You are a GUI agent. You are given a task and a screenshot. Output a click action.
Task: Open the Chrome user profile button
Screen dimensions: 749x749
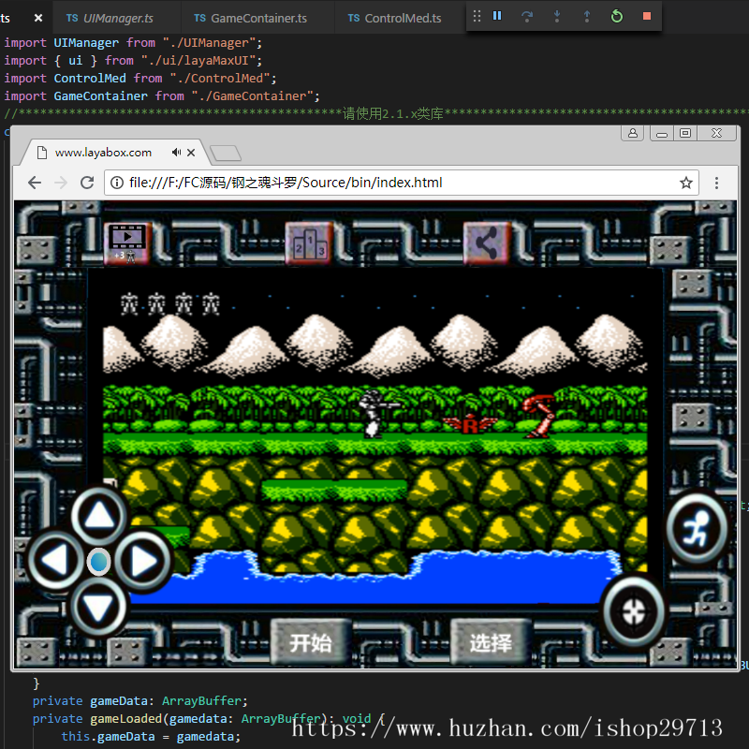click(632, 134)
